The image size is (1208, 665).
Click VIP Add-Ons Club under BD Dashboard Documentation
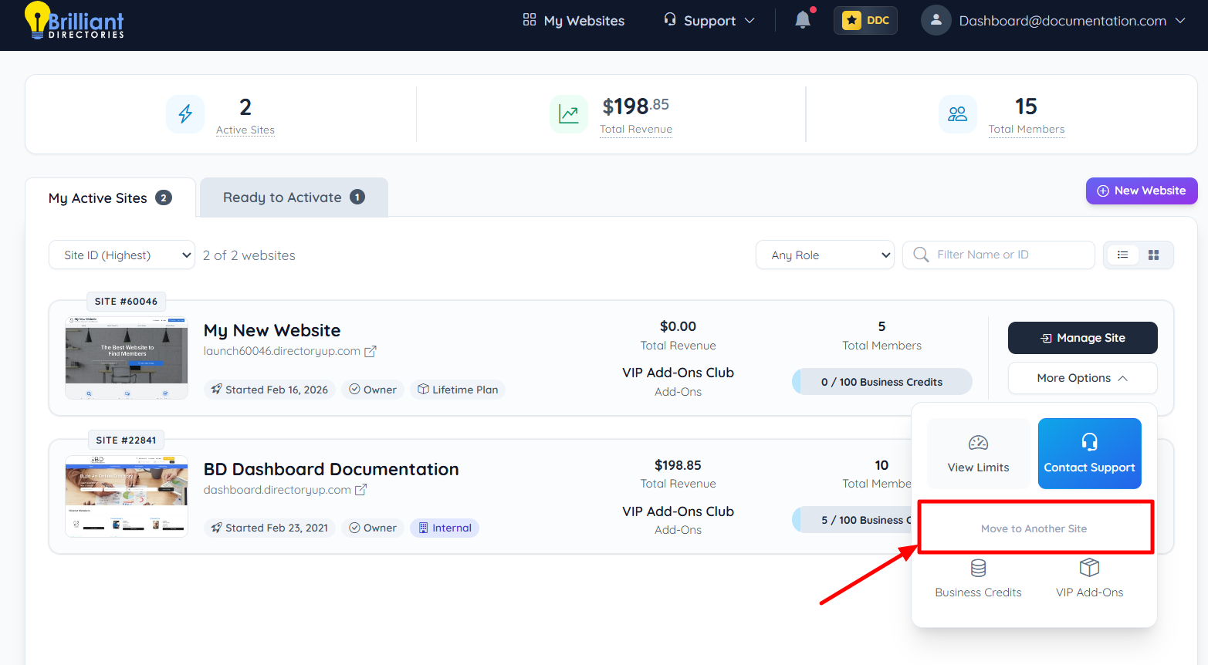pos(678,511)
